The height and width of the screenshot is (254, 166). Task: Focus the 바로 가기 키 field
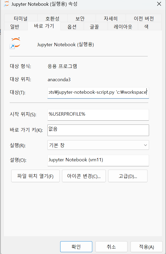98,130
